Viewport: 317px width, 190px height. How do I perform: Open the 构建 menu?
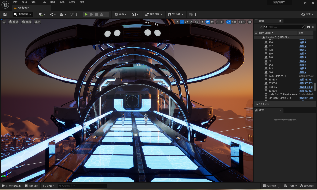(x=53, y=2)
